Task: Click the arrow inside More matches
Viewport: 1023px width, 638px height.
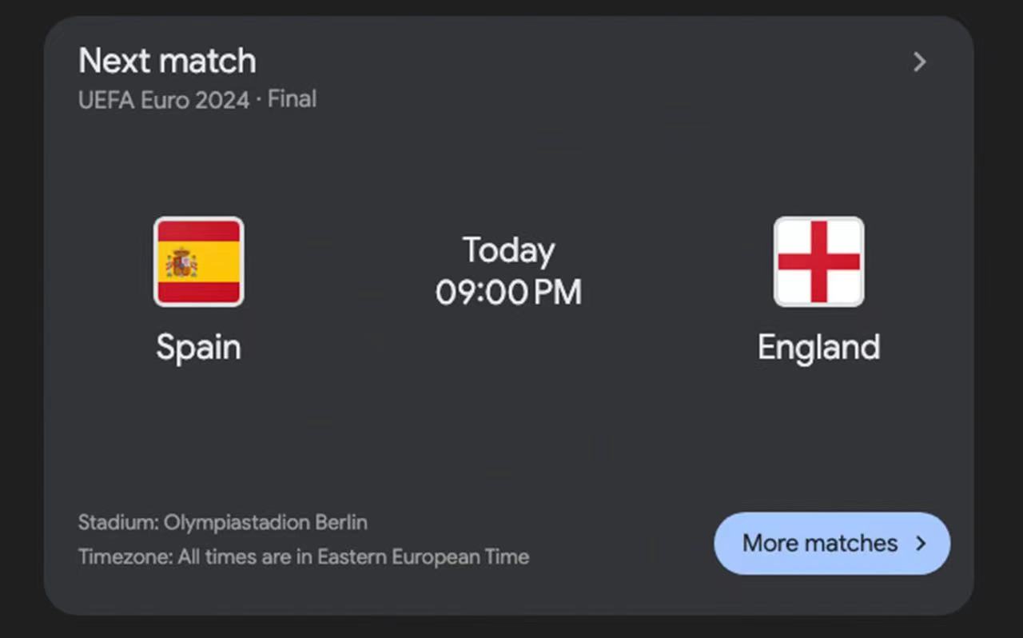Action: (921, 544)
